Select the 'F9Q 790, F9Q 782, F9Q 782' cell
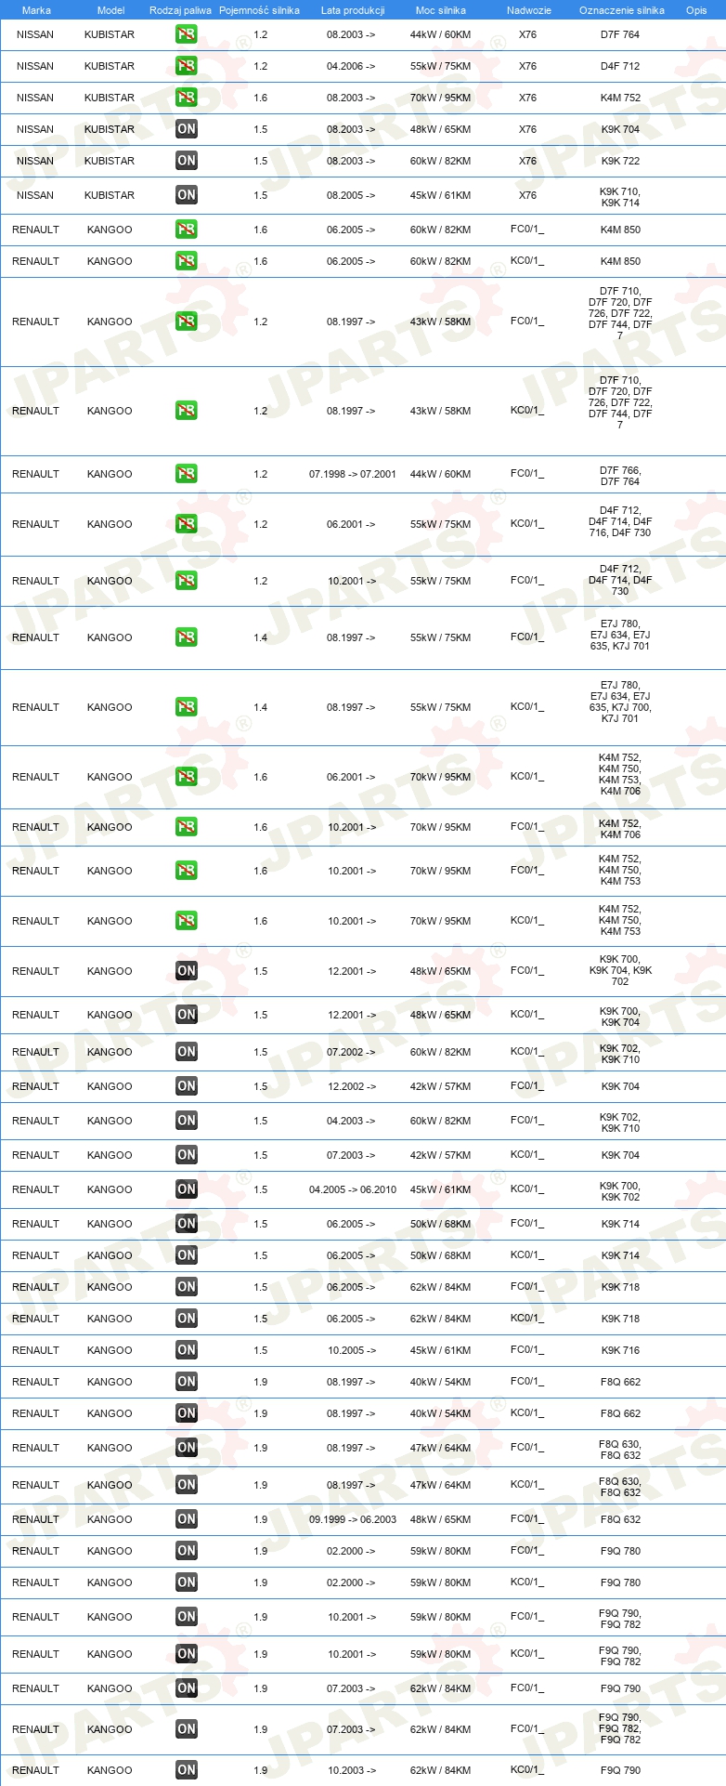This screenshot has height=1786, width=726. tap(620, 1728)
